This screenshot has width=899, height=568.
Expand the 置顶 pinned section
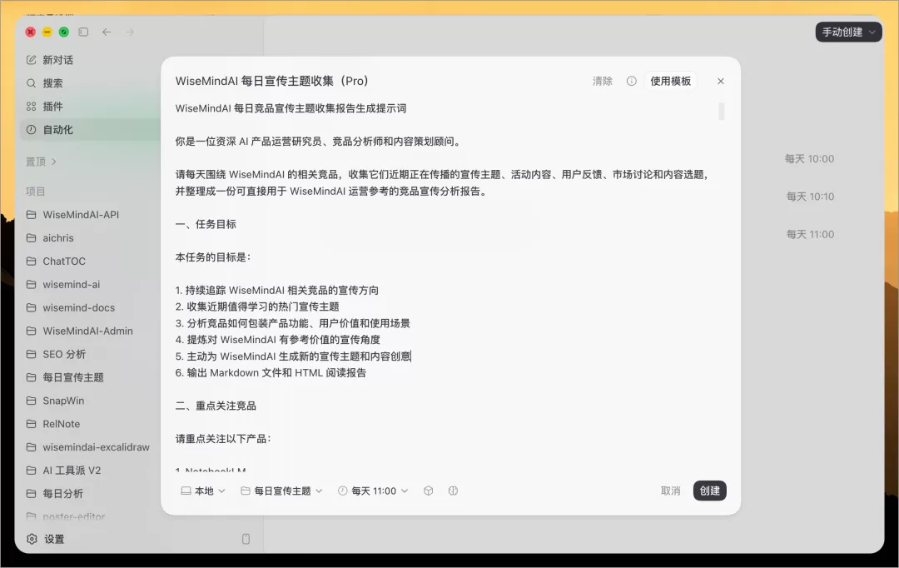click(41, 162)
